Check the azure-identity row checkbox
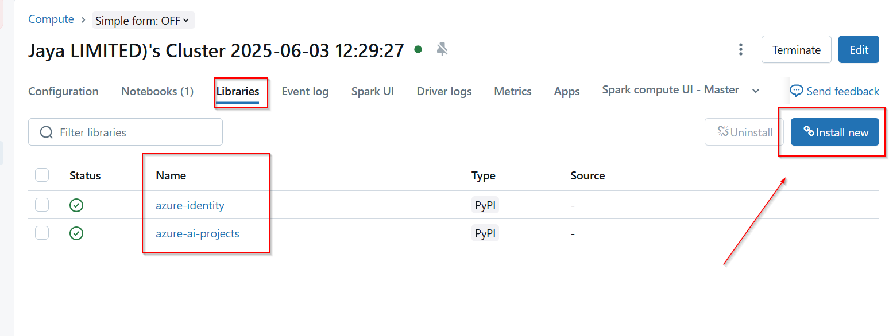The height and width of the screenshot is (336, 889). 42,205
